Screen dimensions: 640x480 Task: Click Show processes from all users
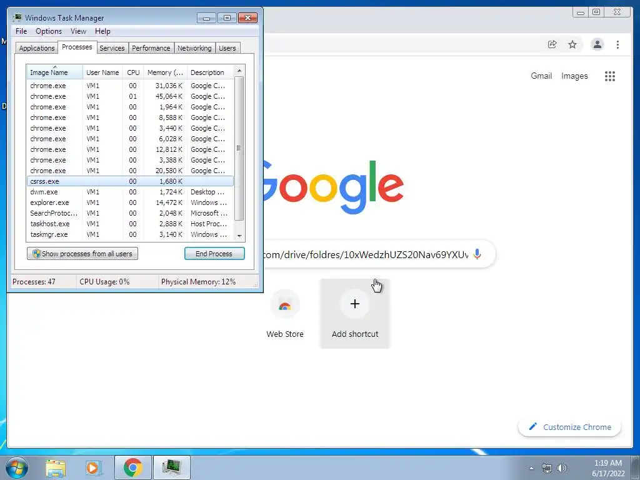tap(82, 254)
